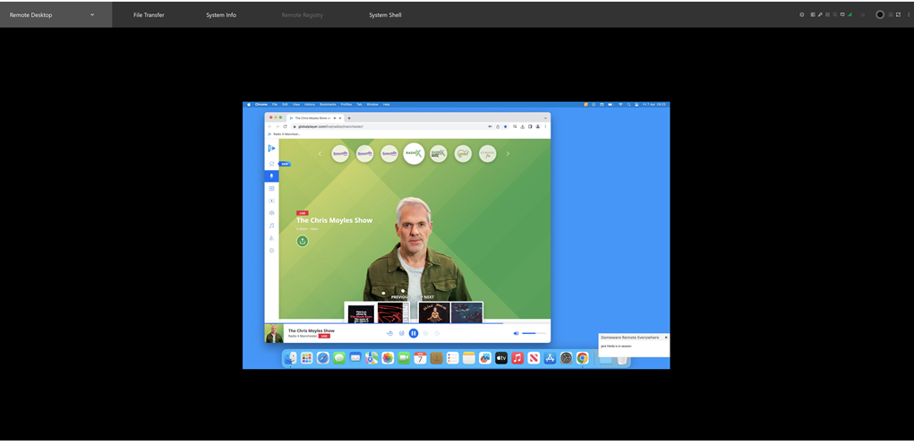Show more stations with the right arrow
This screenshot has height=445, width=914.
pyautogui.click(x=508, y=154)
